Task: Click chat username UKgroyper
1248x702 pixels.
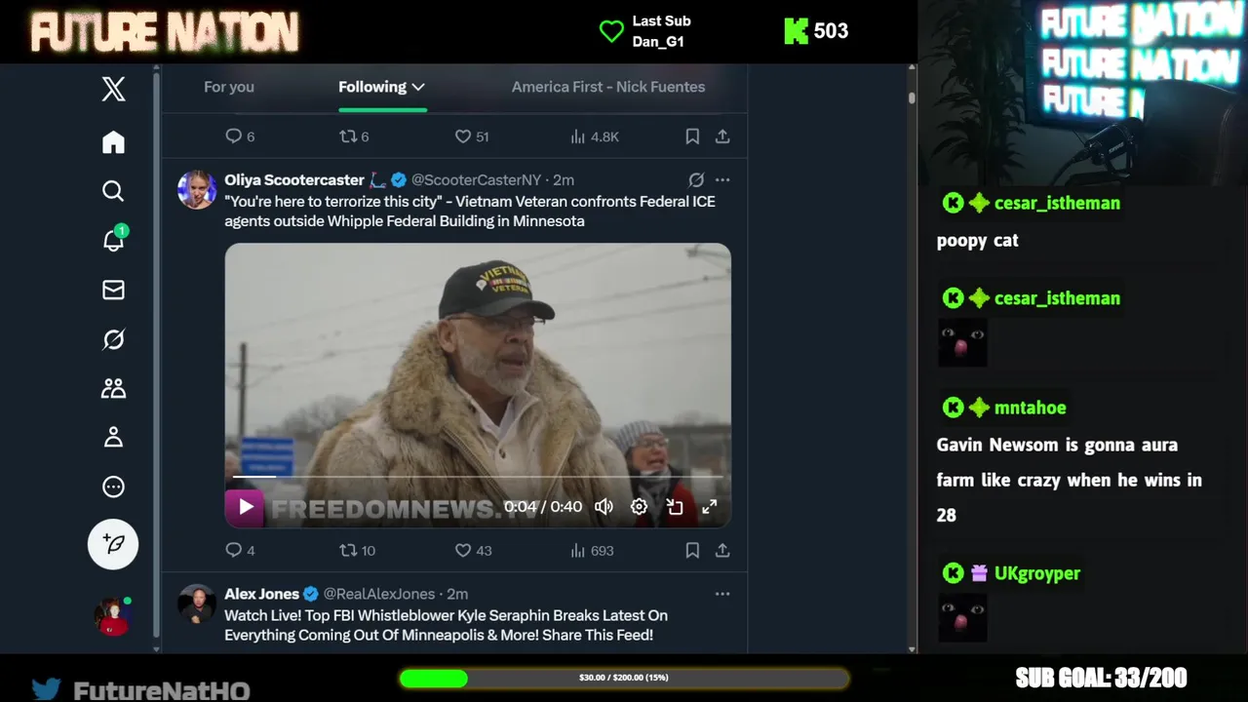Action: click(1036, 573)
